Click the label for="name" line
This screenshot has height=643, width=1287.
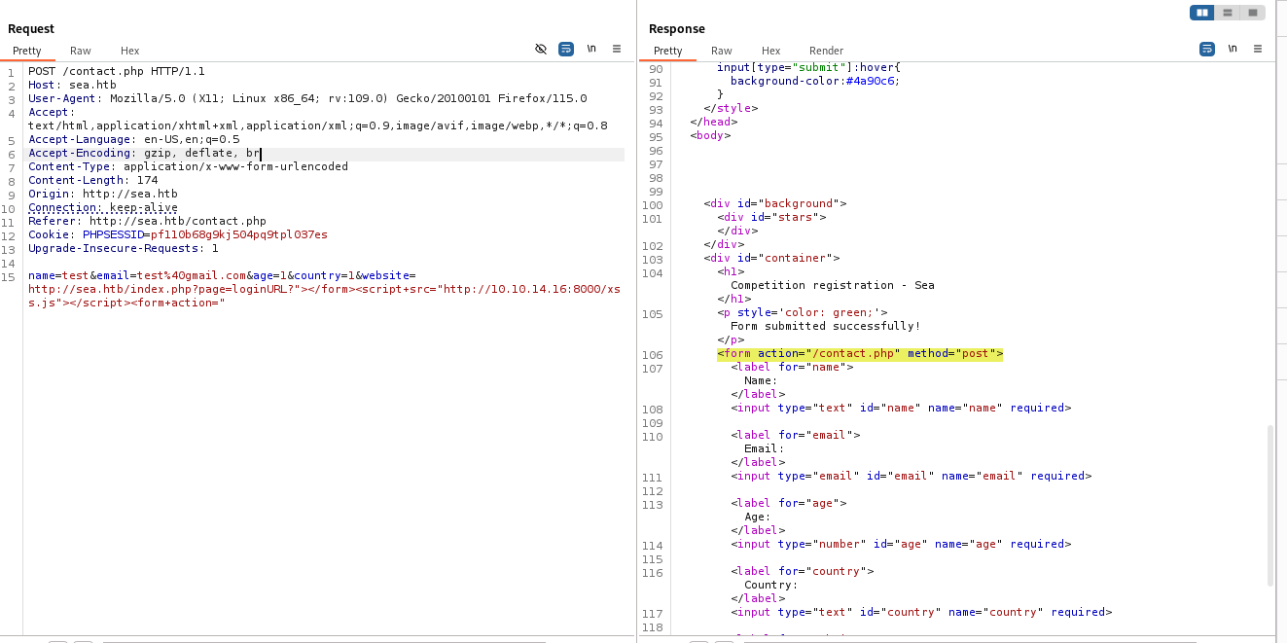coord(792,367)
